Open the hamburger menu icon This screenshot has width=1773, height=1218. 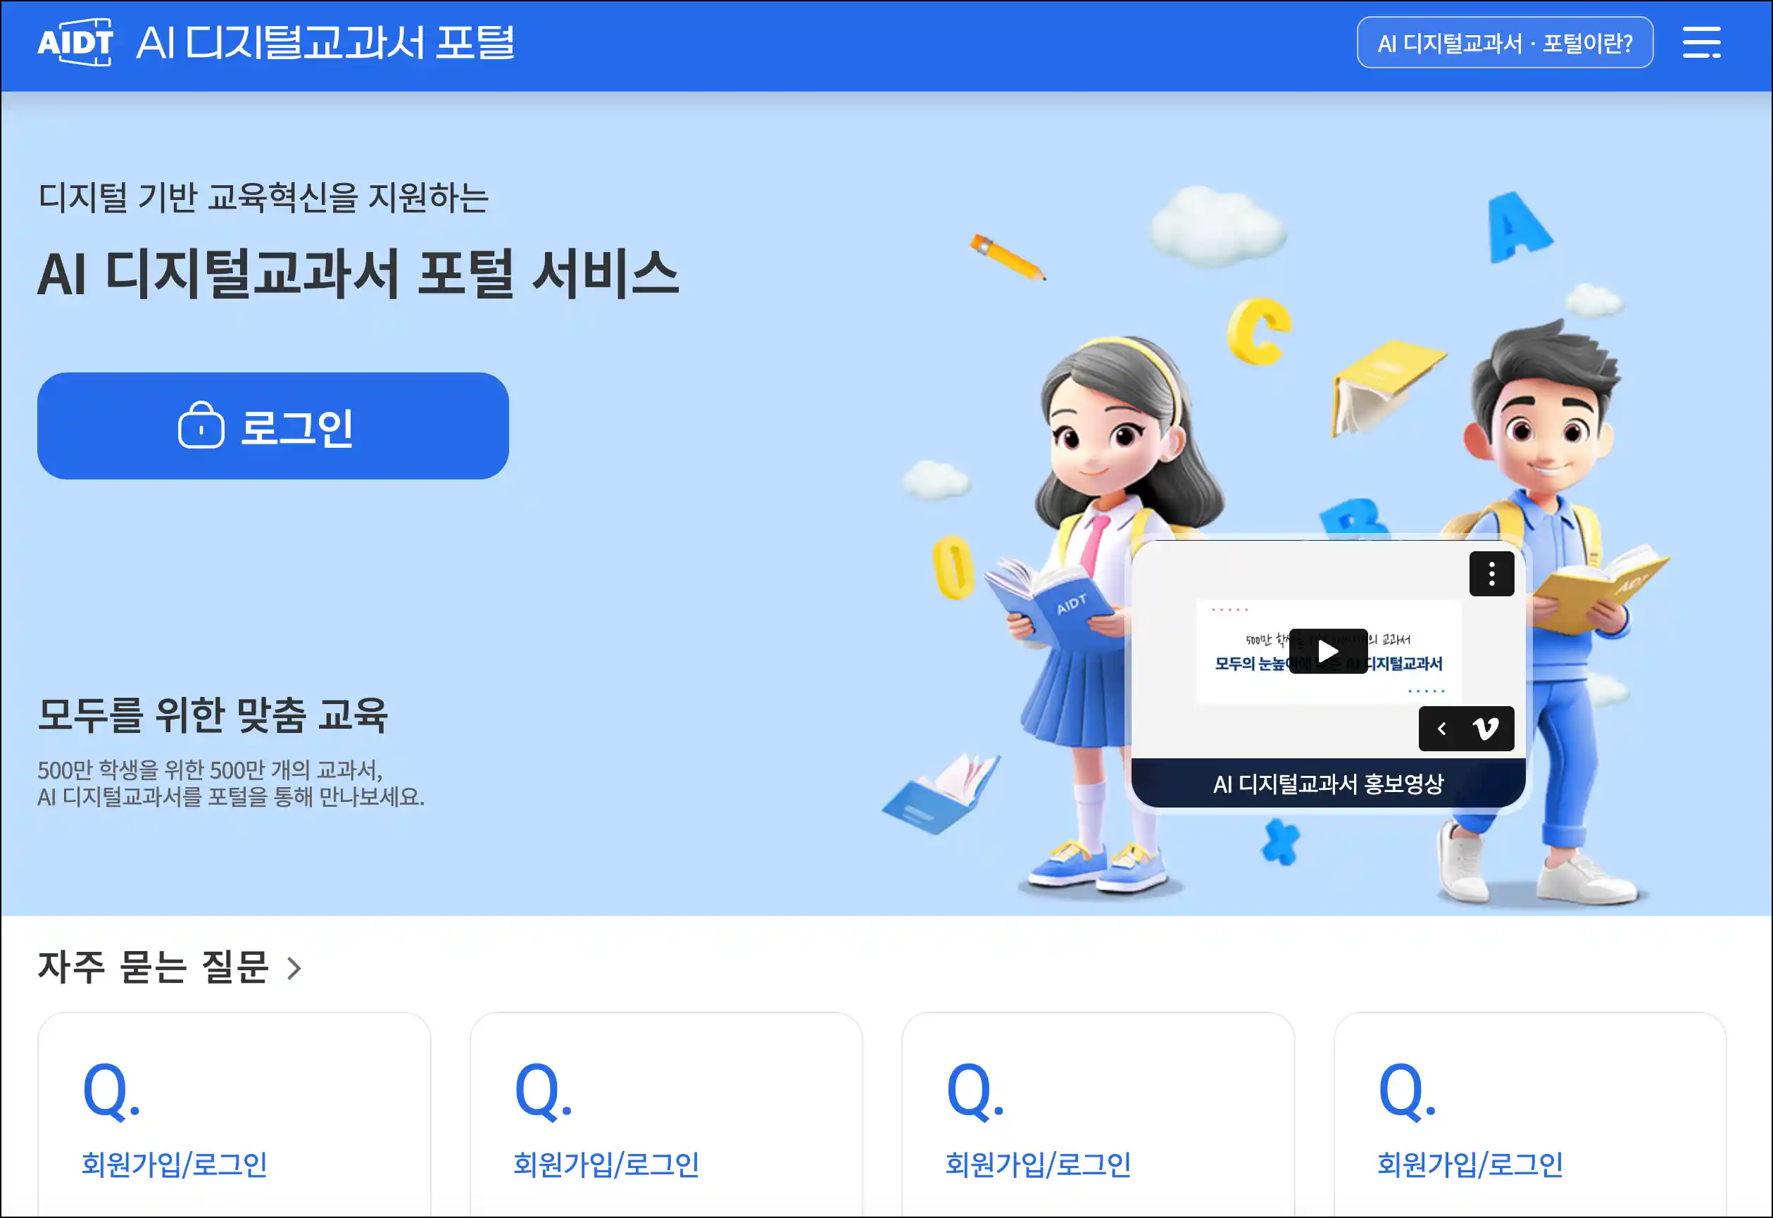point(1701,42)
